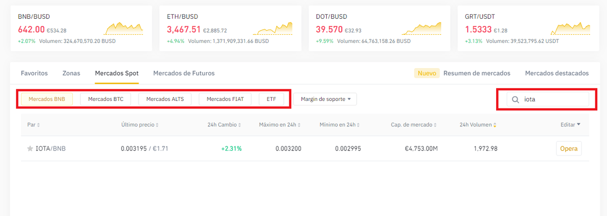Sort by 24h Cambio column arrows
This screenshot has width=607, height=216.
[240, 125]
